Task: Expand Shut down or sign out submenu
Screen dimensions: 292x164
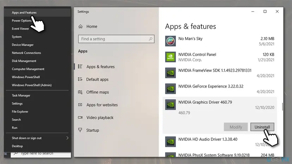Action: 37,138
